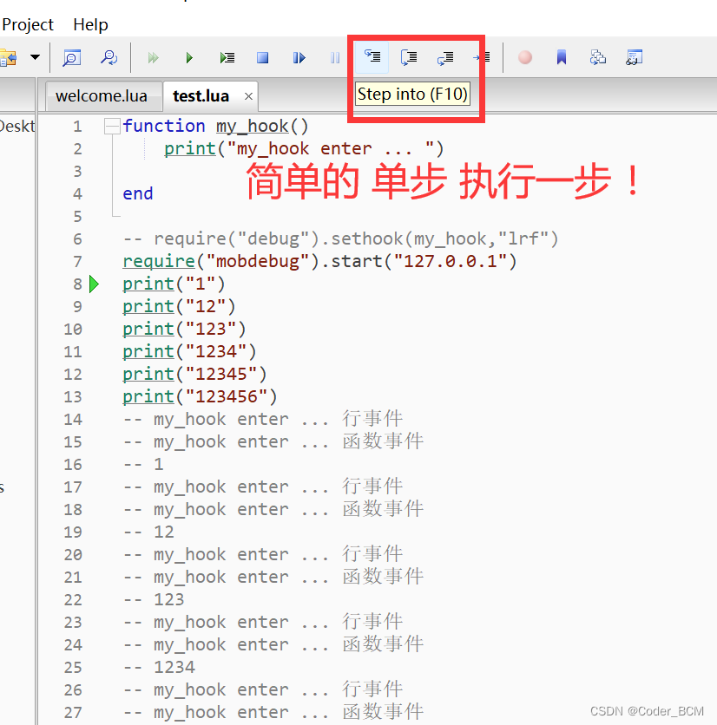
Task: Open the watch window icon
Action: point(635,57)
